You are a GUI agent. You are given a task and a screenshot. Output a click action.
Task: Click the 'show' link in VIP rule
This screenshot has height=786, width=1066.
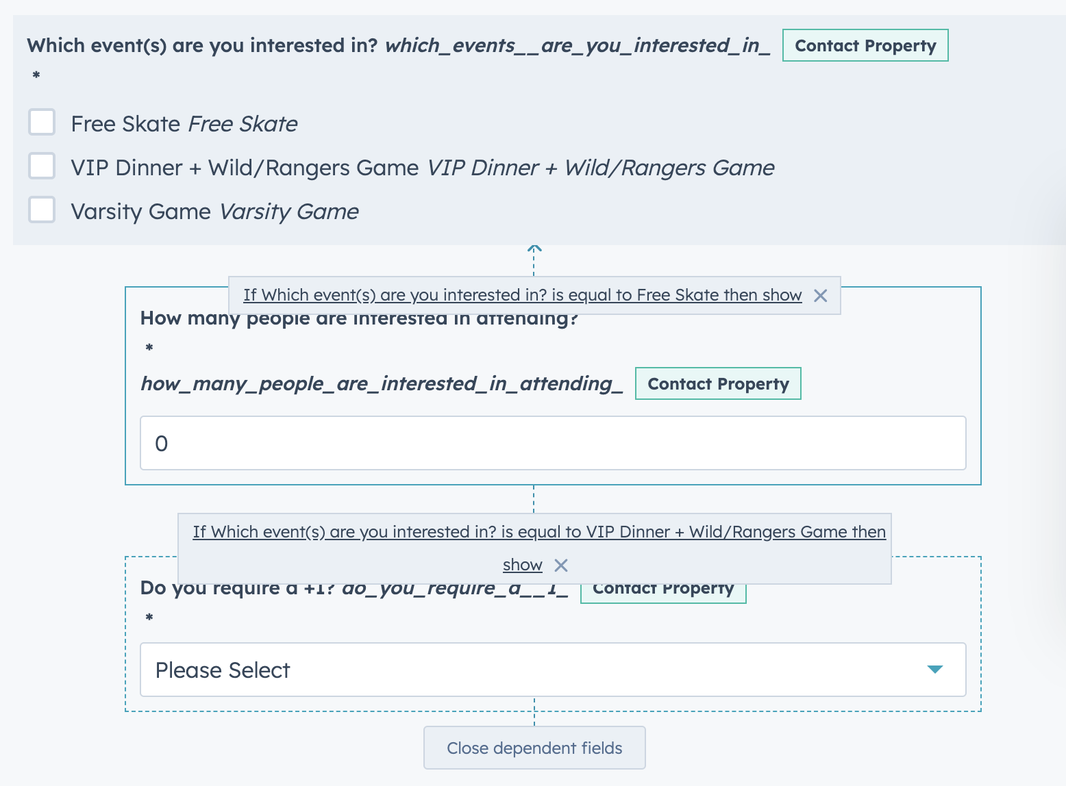tap(522, 565)
